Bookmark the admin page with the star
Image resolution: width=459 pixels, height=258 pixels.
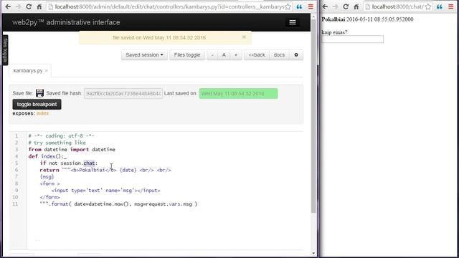point(288,6)
